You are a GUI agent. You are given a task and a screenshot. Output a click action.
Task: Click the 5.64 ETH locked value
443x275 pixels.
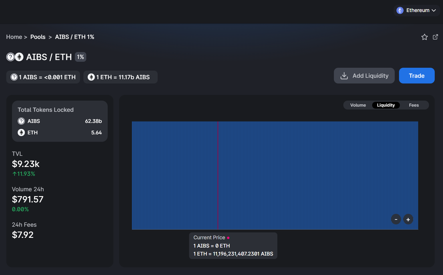point(97,133)
